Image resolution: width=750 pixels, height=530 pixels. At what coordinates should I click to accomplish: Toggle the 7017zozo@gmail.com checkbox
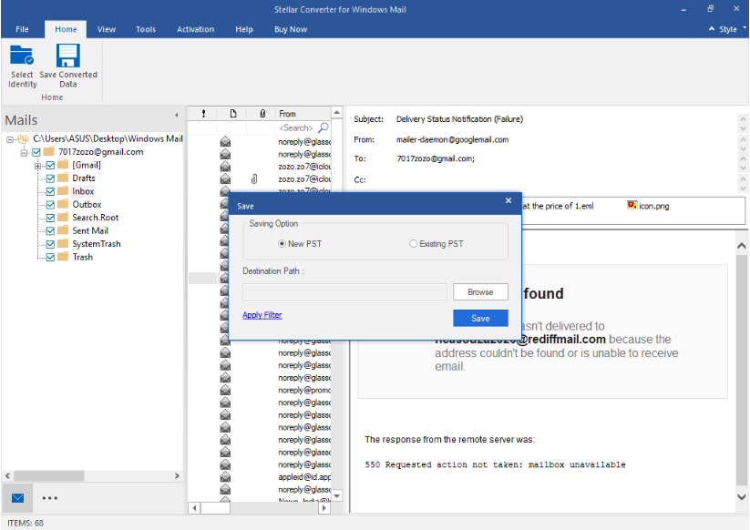tap(36, 152)
